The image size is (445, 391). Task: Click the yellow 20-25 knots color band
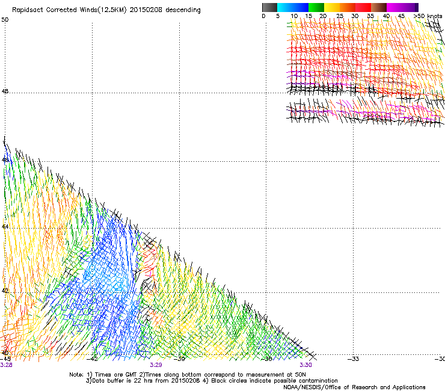tap(332, 7)
